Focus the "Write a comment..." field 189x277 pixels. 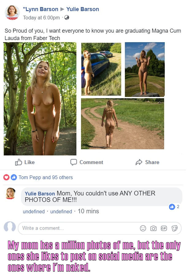[77, 228]
